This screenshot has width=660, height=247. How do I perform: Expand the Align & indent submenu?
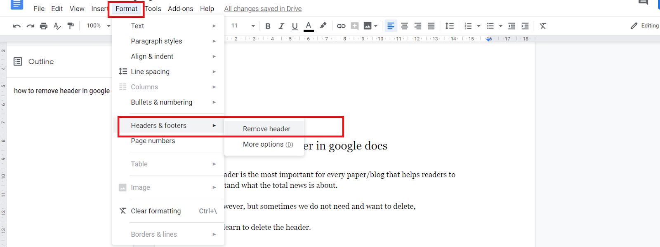168,56
